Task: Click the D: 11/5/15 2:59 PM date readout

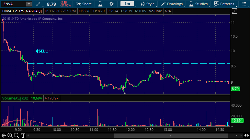Action: [60, 11]
